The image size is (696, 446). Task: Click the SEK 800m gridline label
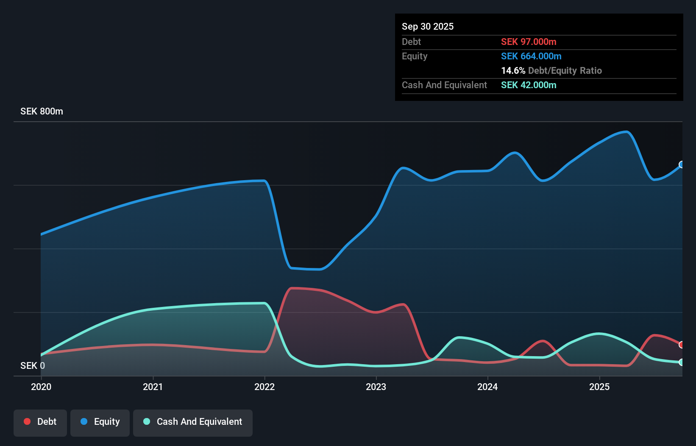[x=41, y=111]
